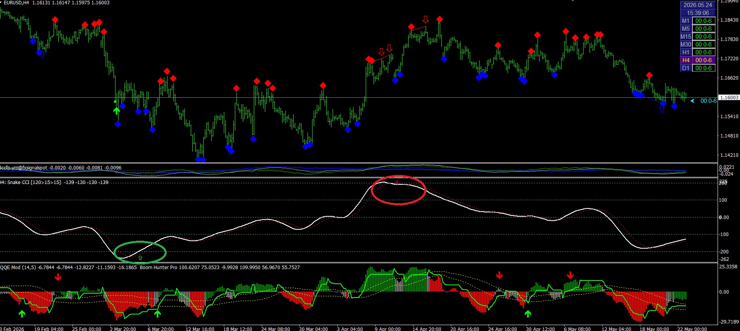Click the red hollow arrow near top price peak
The height and width of the screenshot is (331, 740).
[x=426, y=19]
